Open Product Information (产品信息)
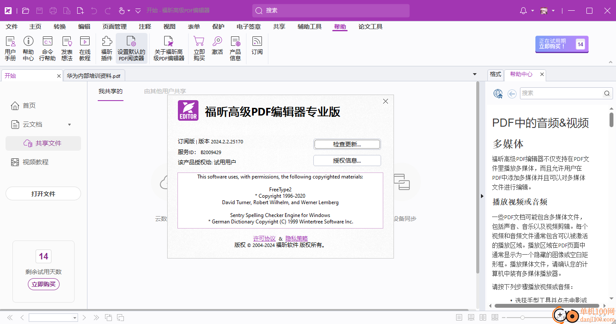The height and width of the screenshot is (324, 616). click(235, 48)
